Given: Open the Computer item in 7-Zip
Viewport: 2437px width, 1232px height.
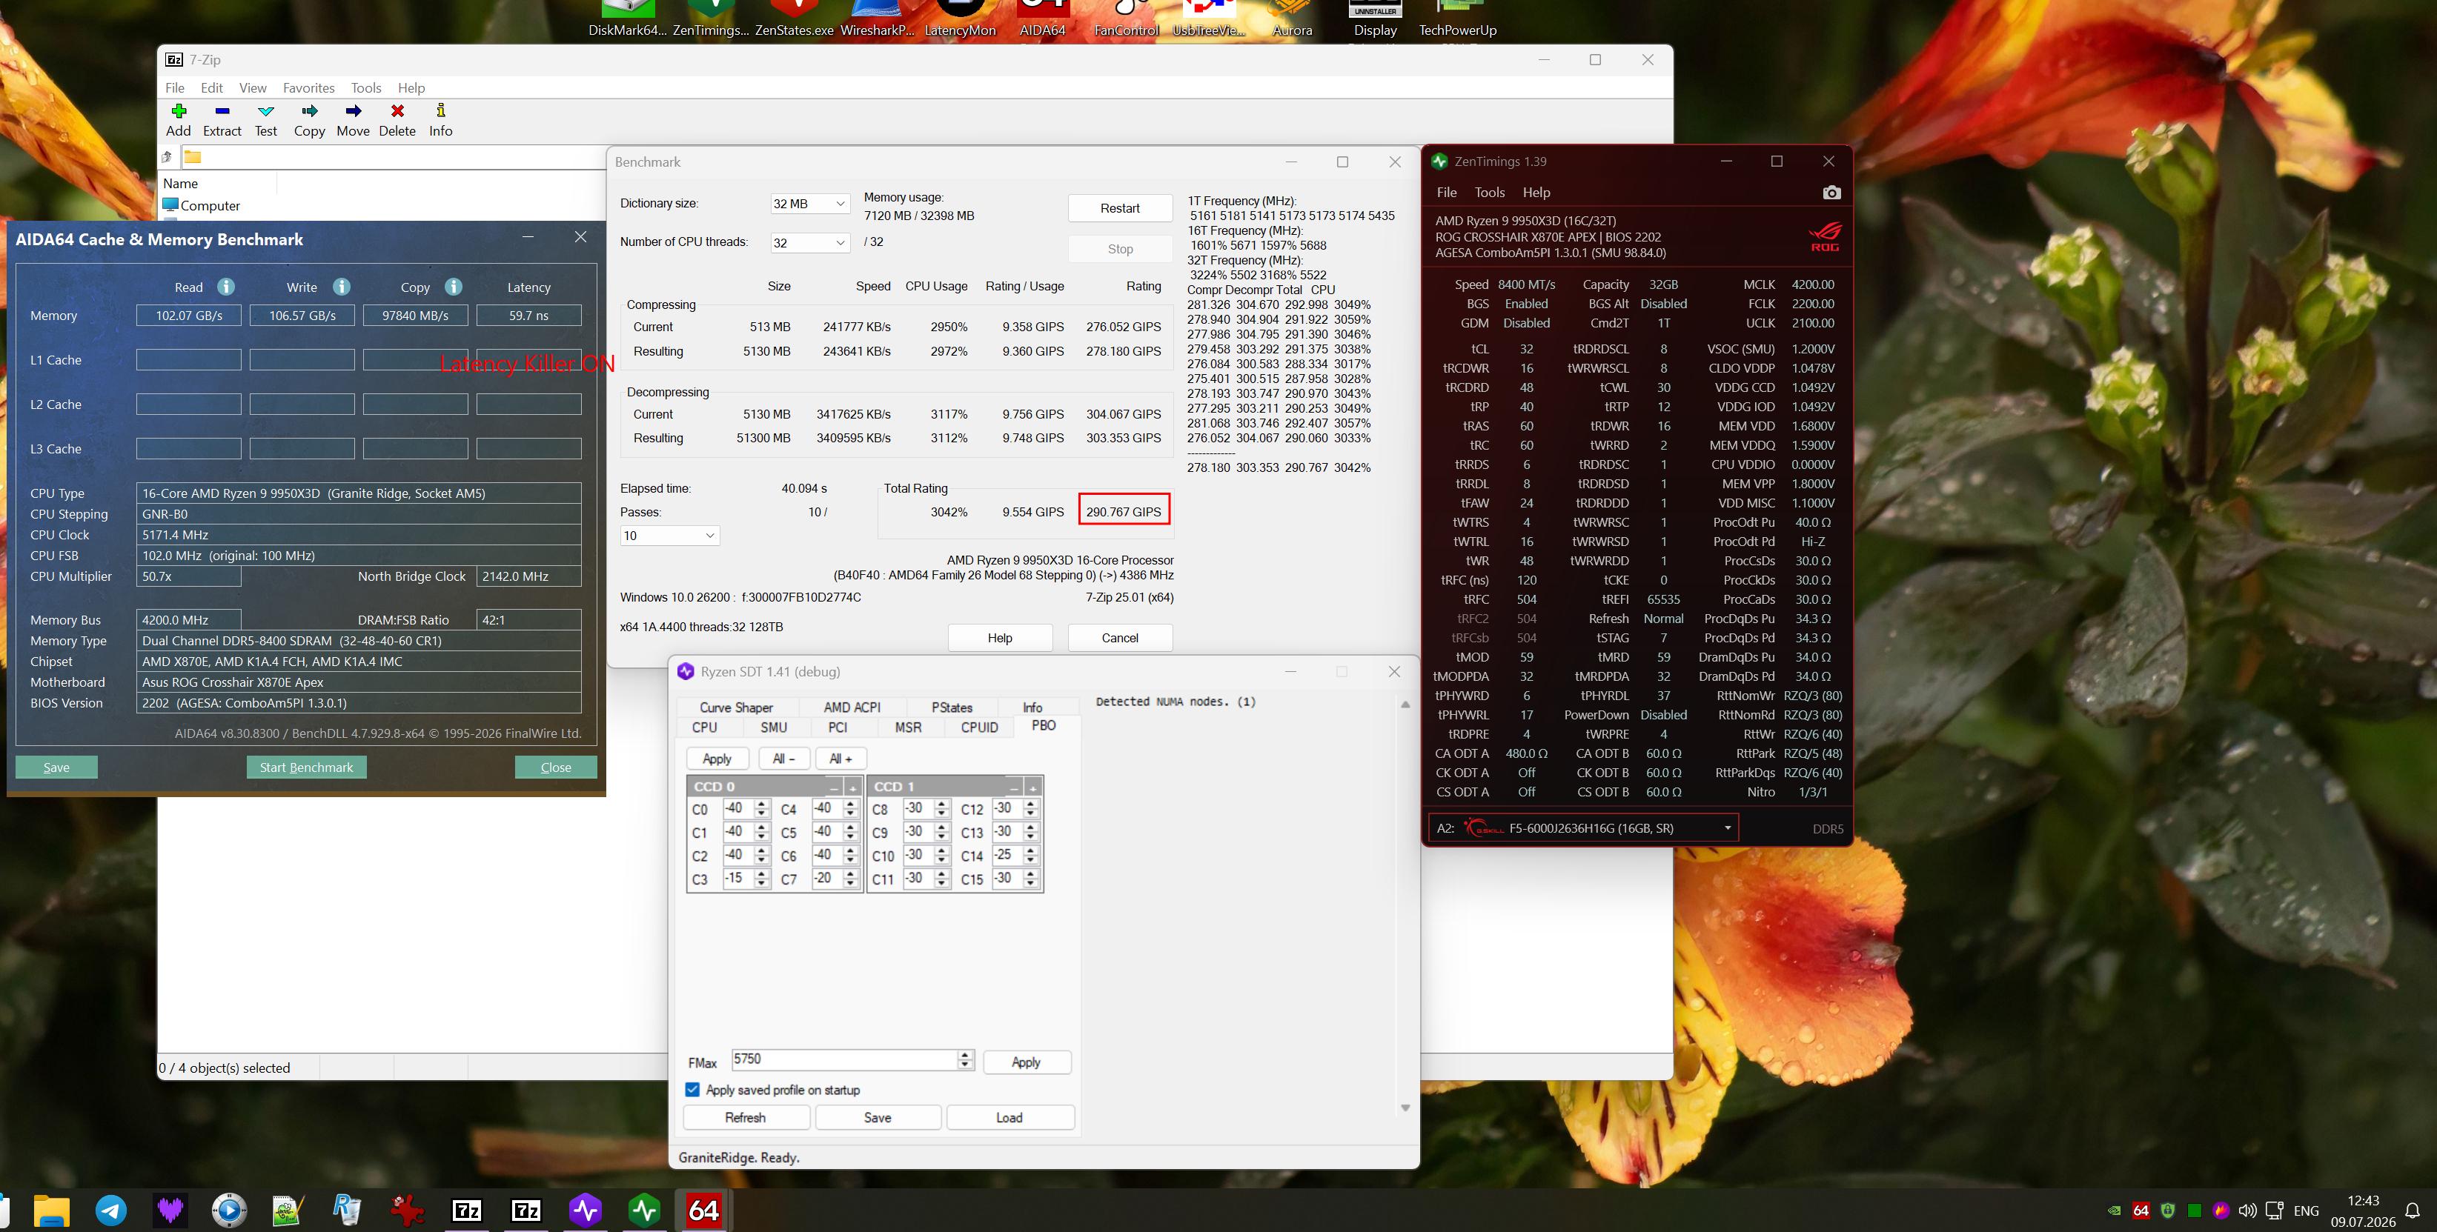Looking at the screenshot, I should [x=202, y=205].
